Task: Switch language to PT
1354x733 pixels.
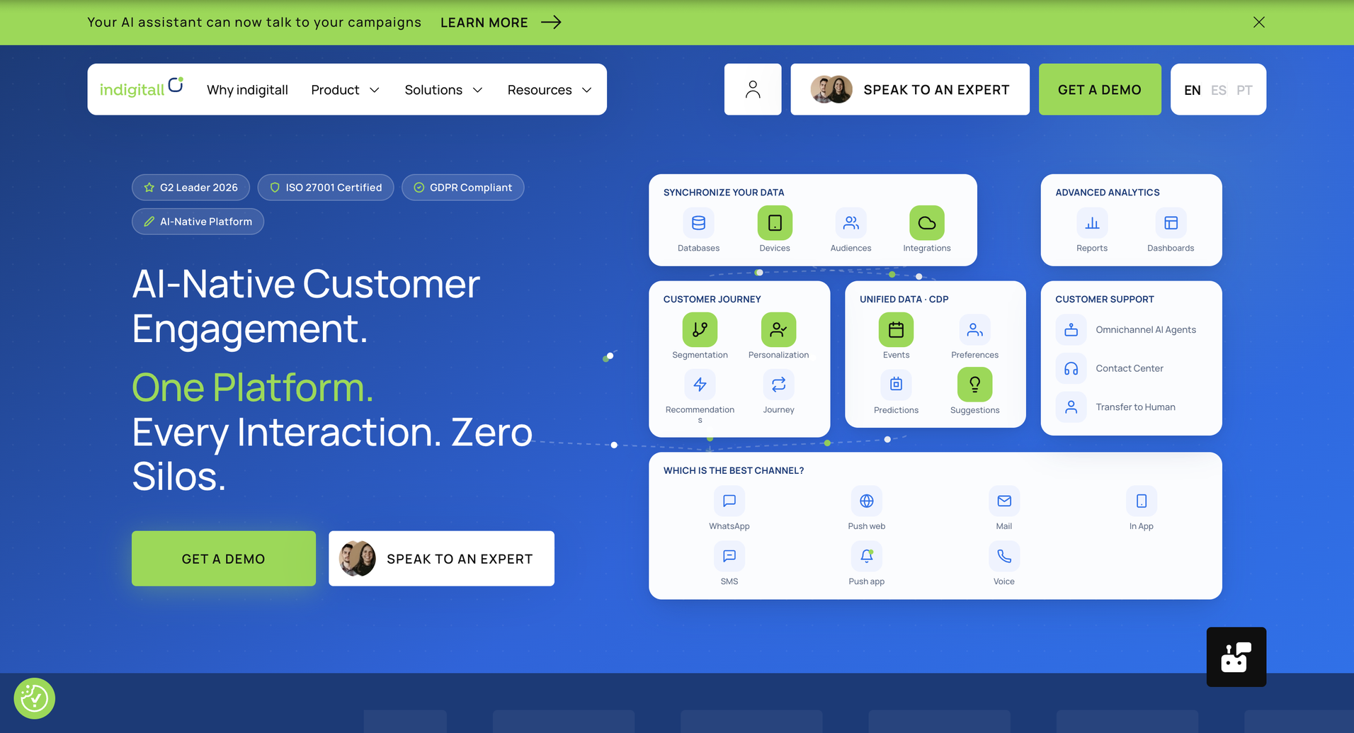Action: tap(1244, 90)
